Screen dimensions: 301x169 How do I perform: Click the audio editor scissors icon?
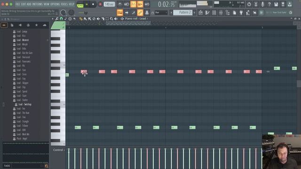click(x=256, y=4)
